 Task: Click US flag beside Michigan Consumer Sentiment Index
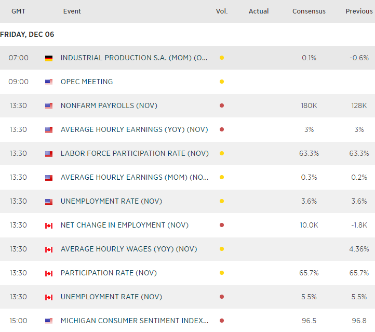[49, 321]
